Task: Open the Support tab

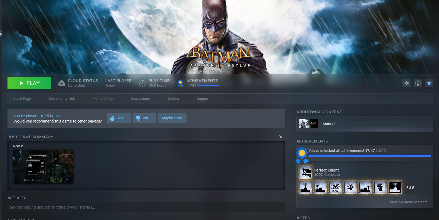Action: (203, 99)
